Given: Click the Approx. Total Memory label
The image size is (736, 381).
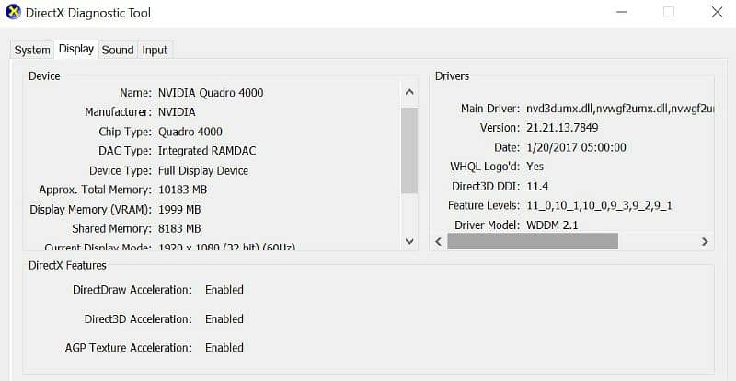Looking at the screenshot, I should pos(96,190).
